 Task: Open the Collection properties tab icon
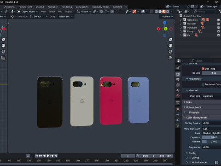point(178,102)
